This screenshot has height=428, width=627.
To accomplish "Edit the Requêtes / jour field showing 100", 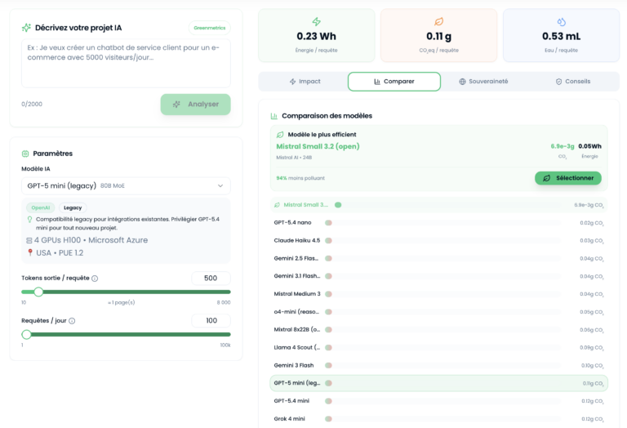I will [211, 321].
